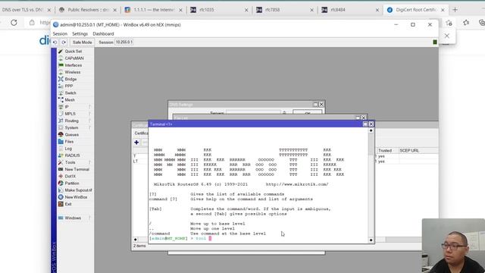
Task: Open Partition in the sidebar
Action: pos(72,184)
